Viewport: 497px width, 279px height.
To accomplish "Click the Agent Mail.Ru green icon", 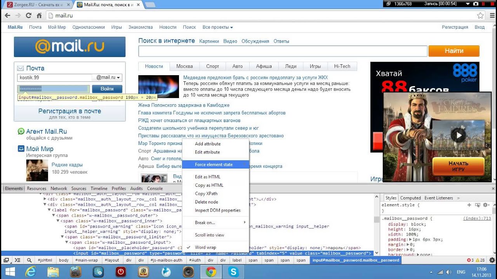I will pos(21,131).
